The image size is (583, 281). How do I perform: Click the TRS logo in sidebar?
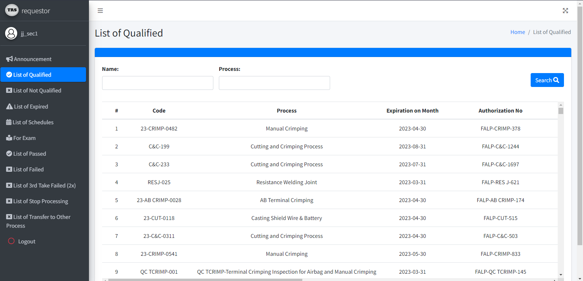pyautogui.click(x=12, y=10)
